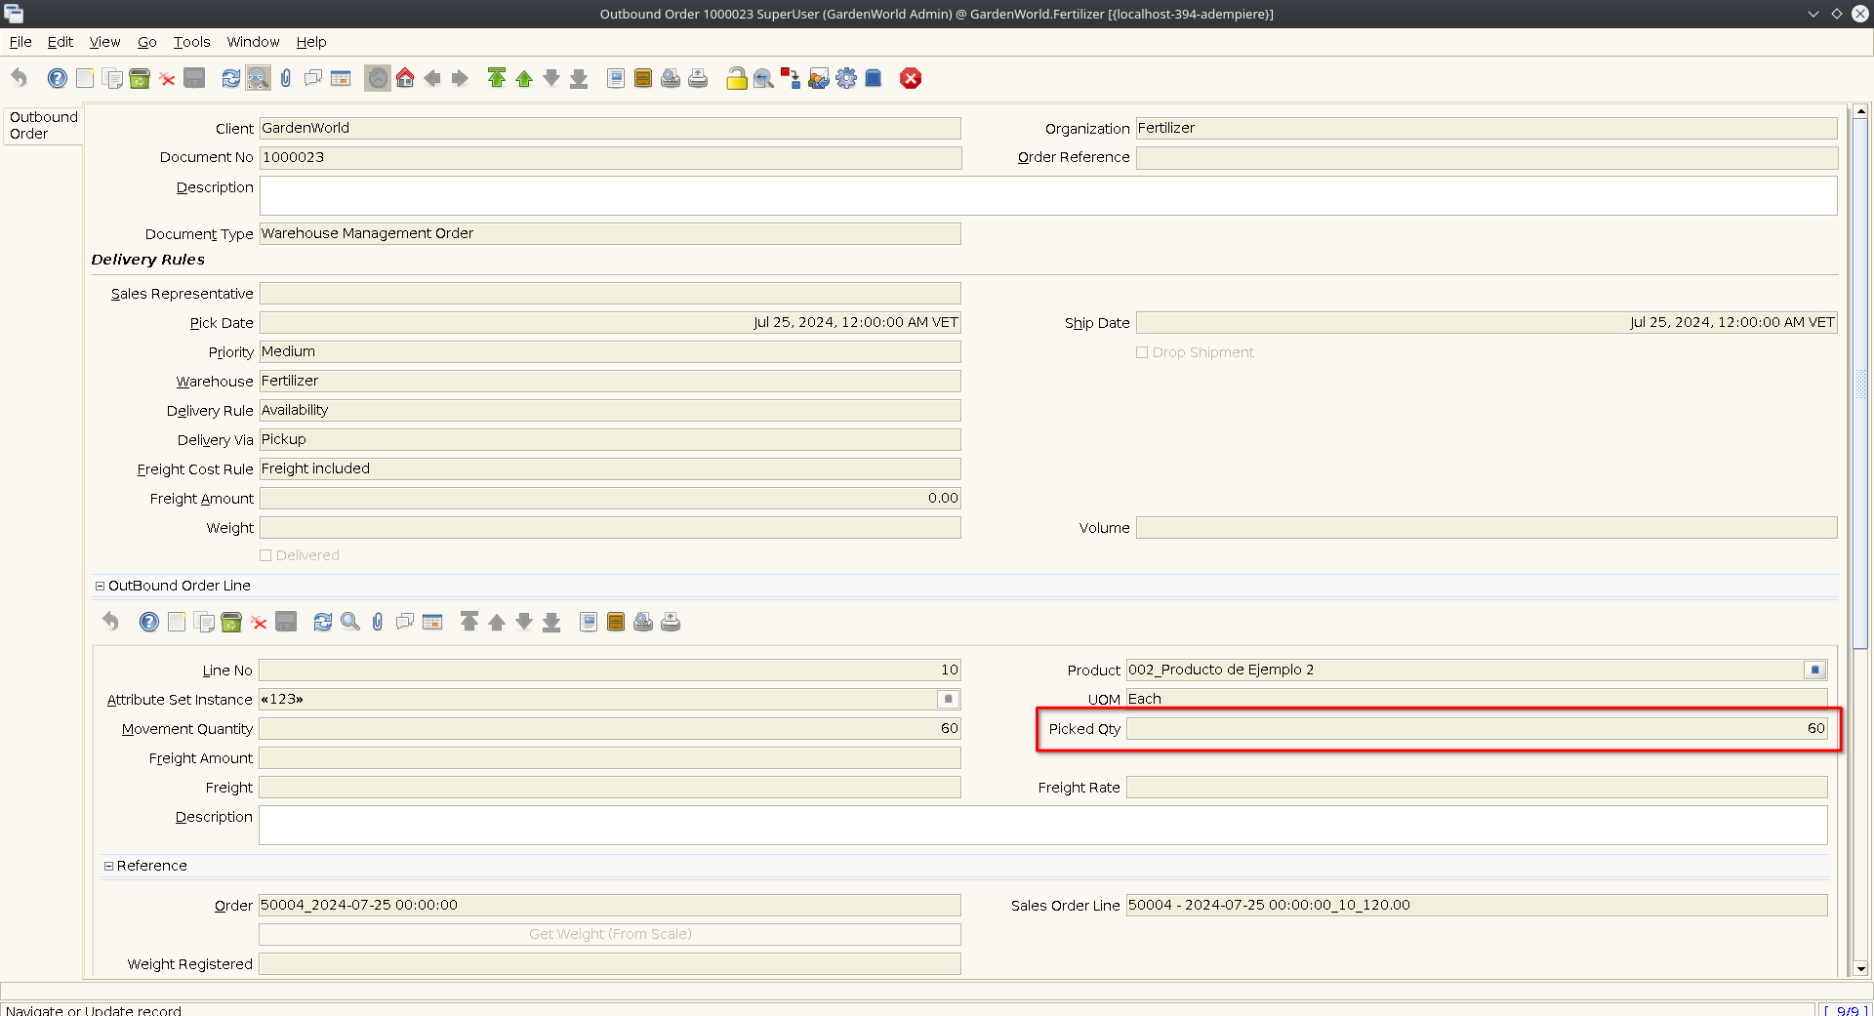Open Check Requests icon
The width and height of the screenshot is (1874, 1016).
[x=819, y=78]
